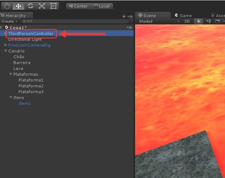The width and height of the screenshot is (225, 178).
Task: Open the Asset Store tab
Action: (218, 15)
